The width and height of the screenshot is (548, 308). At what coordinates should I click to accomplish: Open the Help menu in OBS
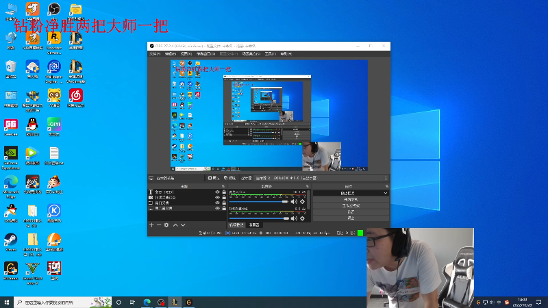coord(286,54)
